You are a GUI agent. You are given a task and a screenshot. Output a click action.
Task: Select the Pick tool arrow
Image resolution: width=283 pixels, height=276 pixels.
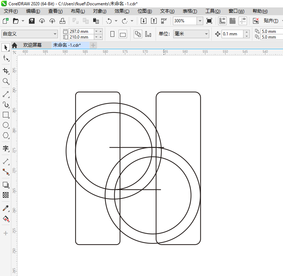coord(6,48)
